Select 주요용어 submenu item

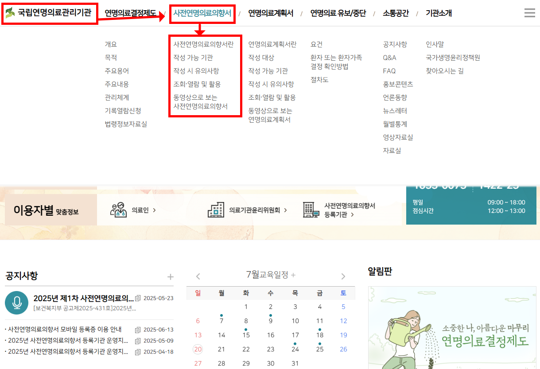tap(117, 71)
